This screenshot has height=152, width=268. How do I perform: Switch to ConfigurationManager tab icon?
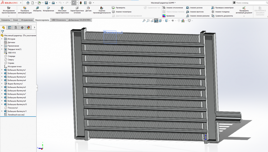[16, 27]
